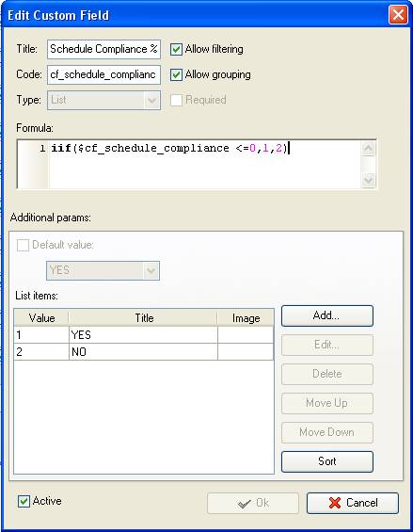
Task: Uncheck the Allow grouping checkbox
Action: 176,74
